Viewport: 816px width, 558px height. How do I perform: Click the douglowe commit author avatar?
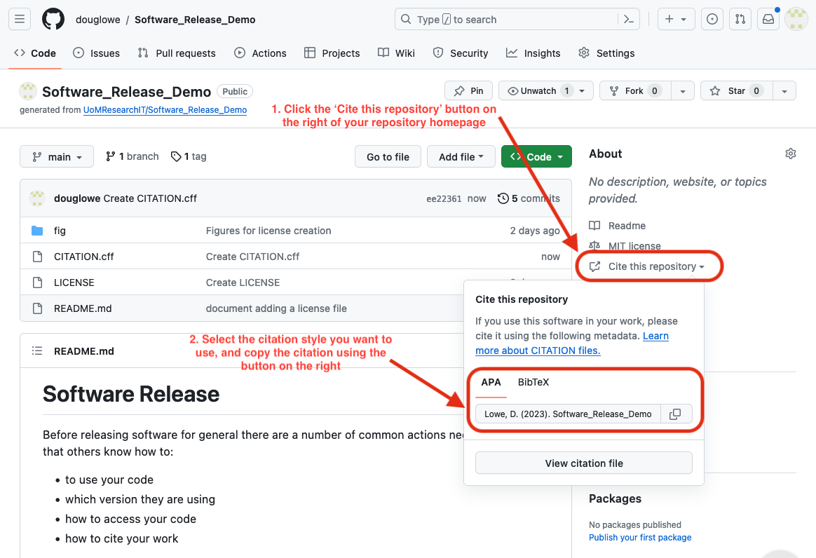pyautogui.click(x=37, y=198)
